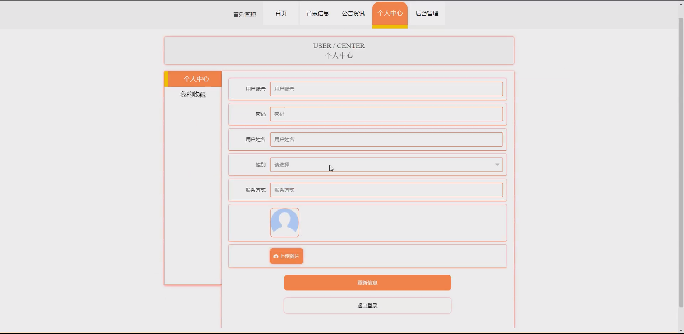
Task: Focus the 用户姓名 text field
Action: pos(386,140)
